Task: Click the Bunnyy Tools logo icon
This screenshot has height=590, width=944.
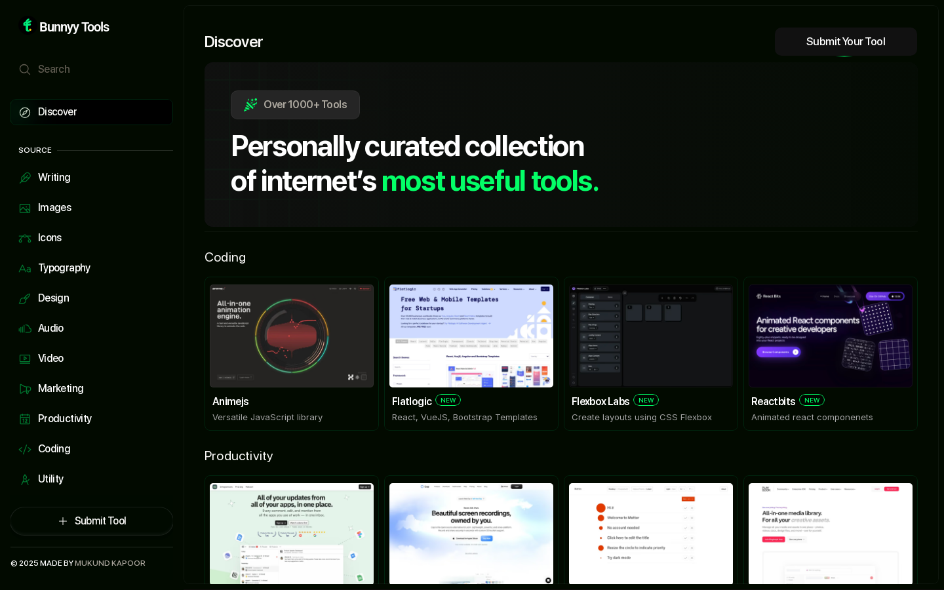Action: click(27, 26)
